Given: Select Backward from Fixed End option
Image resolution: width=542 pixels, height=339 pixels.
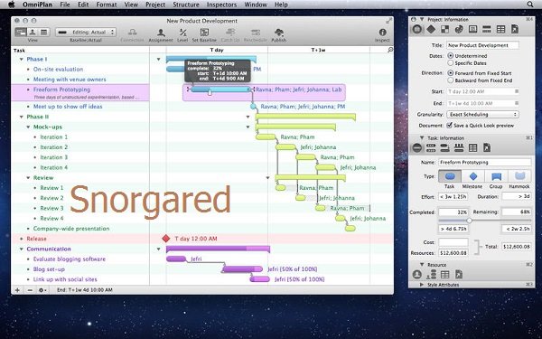Looking at the screenshot, I should 451,80.
